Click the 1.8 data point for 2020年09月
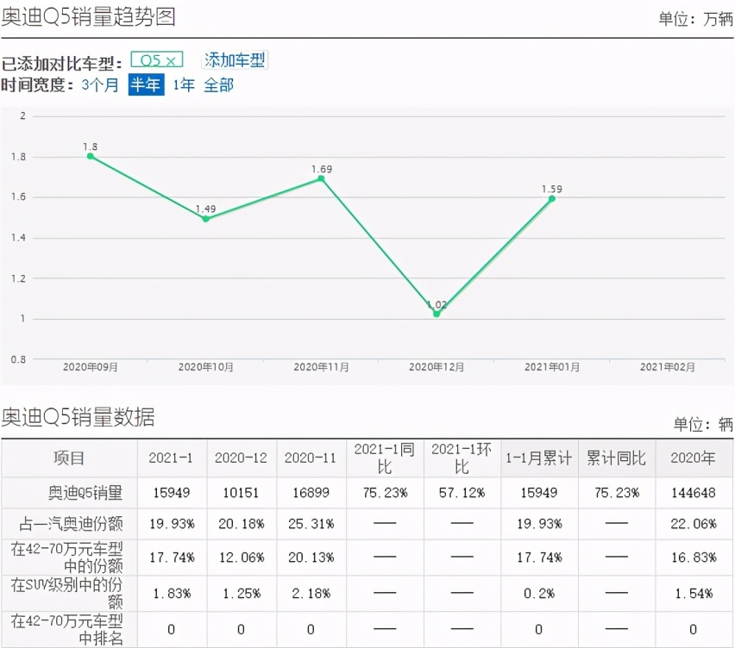 (x=91, y=156)
